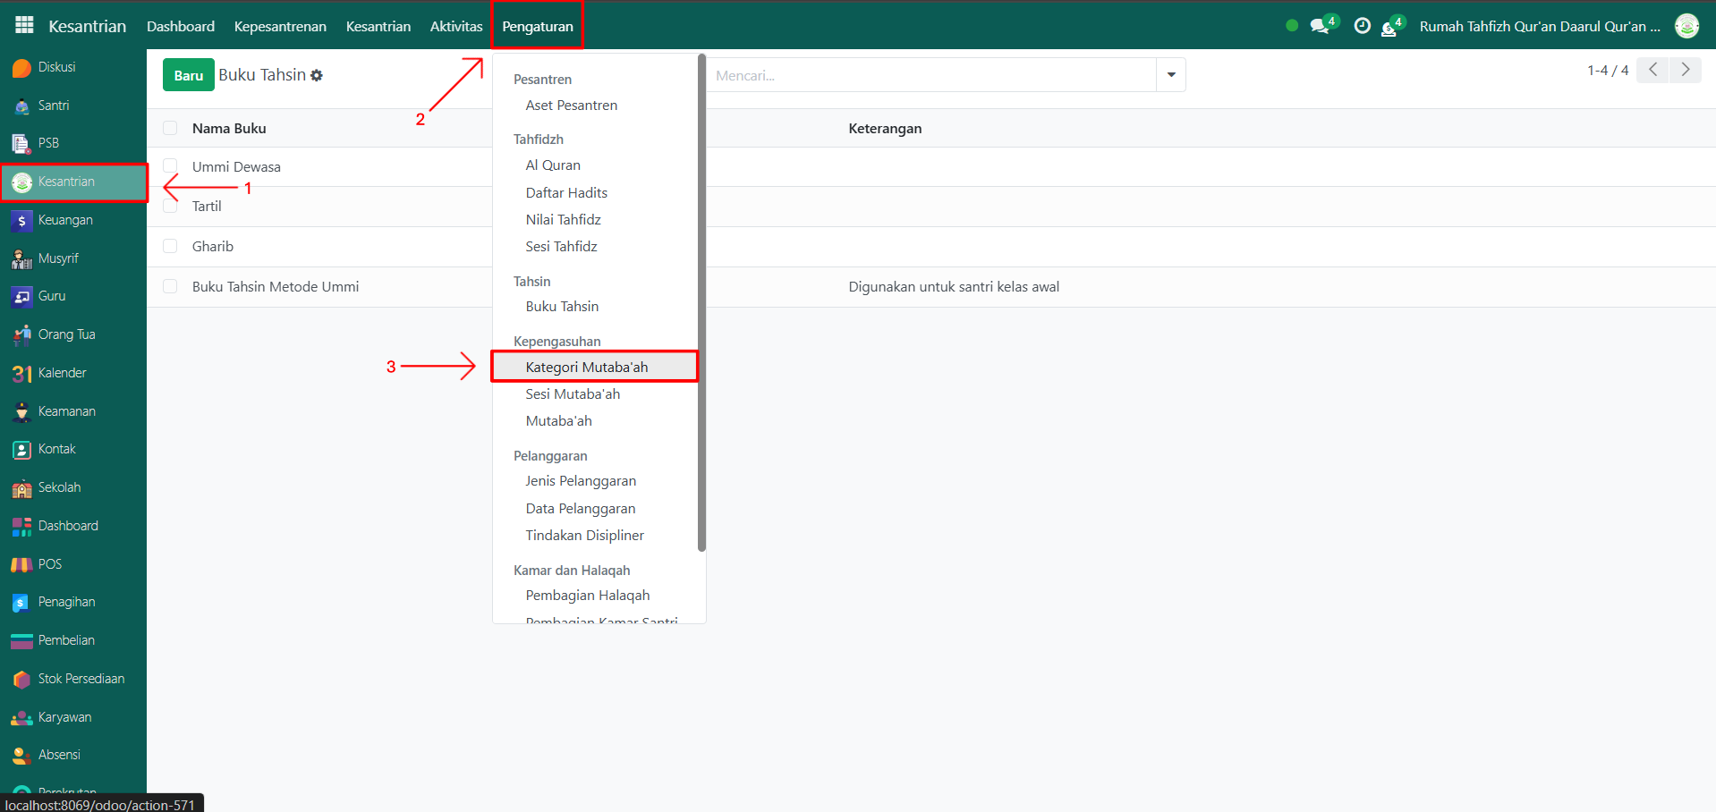This screenshot has height=812, width=1716.
Task: Select Kategori Mutaba'ah menu entry
Action: (587, 367)
